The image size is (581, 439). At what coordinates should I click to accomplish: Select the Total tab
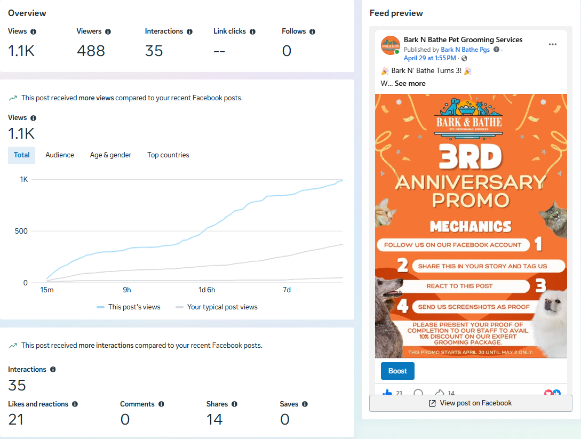click(21, 155)
